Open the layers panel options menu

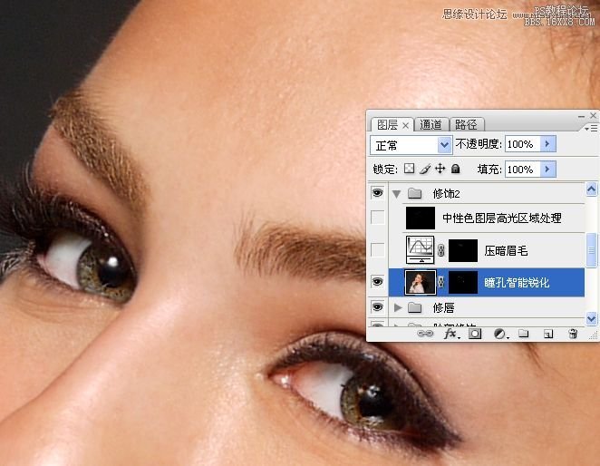(591, 128)
